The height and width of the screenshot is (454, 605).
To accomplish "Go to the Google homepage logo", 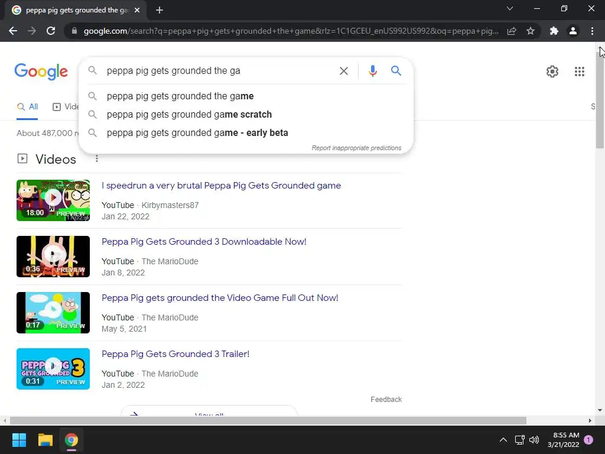I will tap(41, 72).
